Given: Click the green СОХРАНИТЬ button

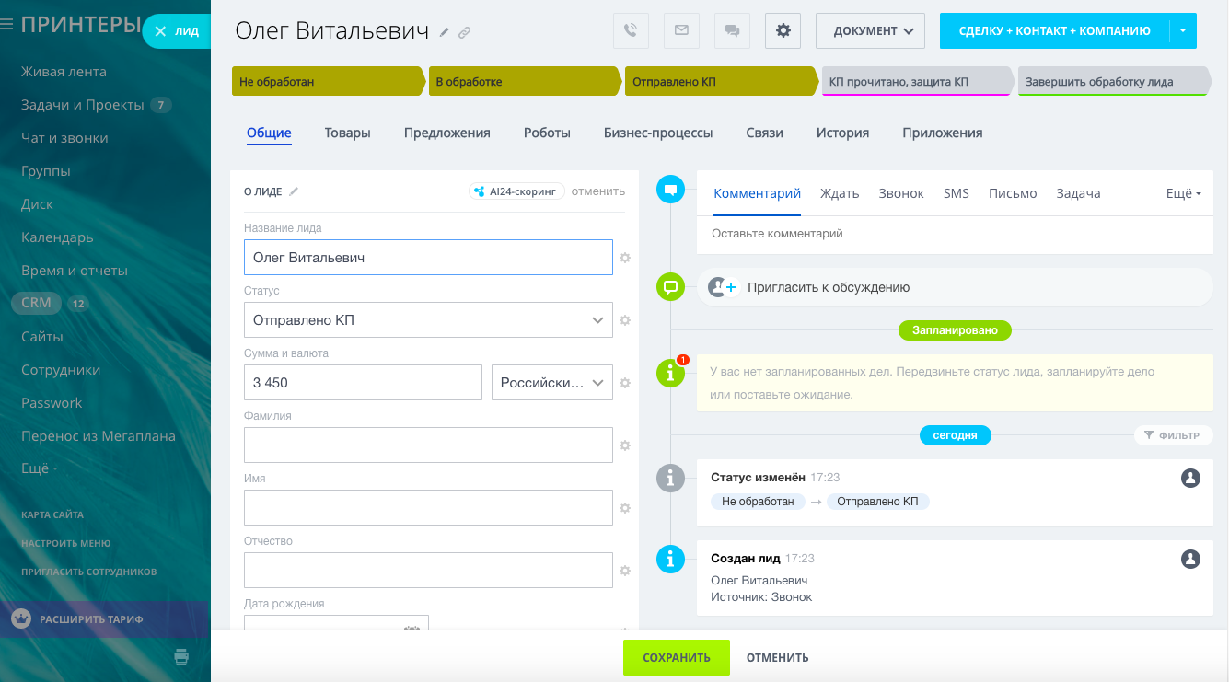Looking at the screenshot, I should point(677,657).
